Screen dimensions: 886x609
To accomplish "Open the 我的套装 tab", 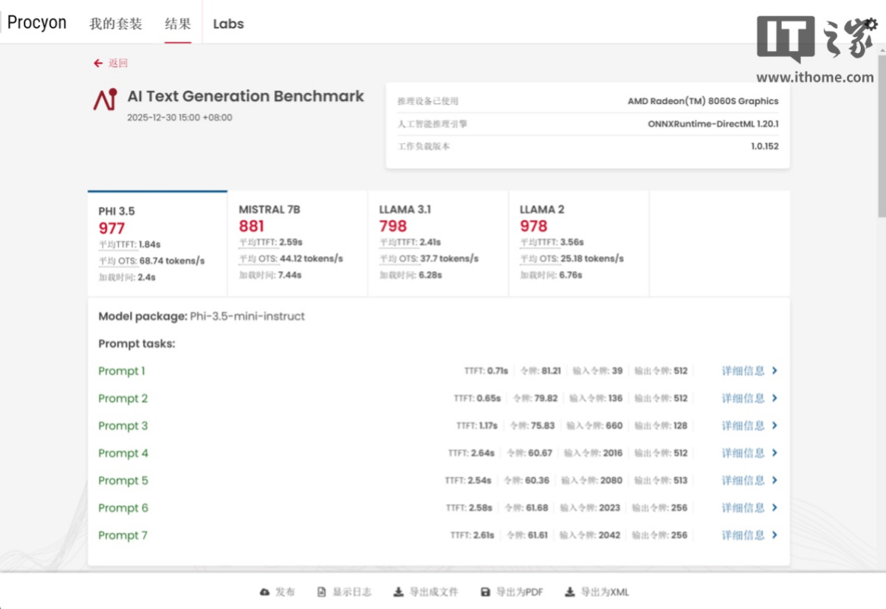I will (x=116, y=24).
